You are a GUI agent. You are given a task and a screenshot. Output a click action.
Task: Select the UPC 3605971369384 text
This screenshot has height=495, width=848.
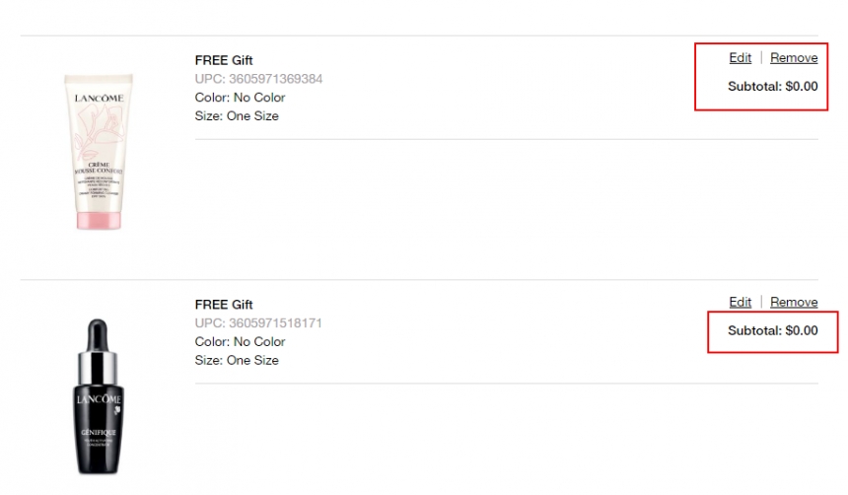tap(258, 79)
